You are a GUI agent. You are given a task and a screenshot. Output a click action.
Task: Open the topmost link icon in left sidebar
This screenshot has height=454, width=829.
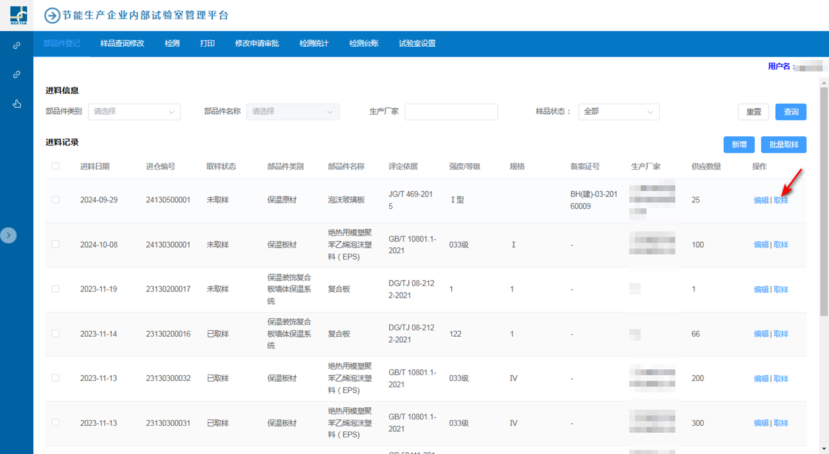tap(17, 45)
